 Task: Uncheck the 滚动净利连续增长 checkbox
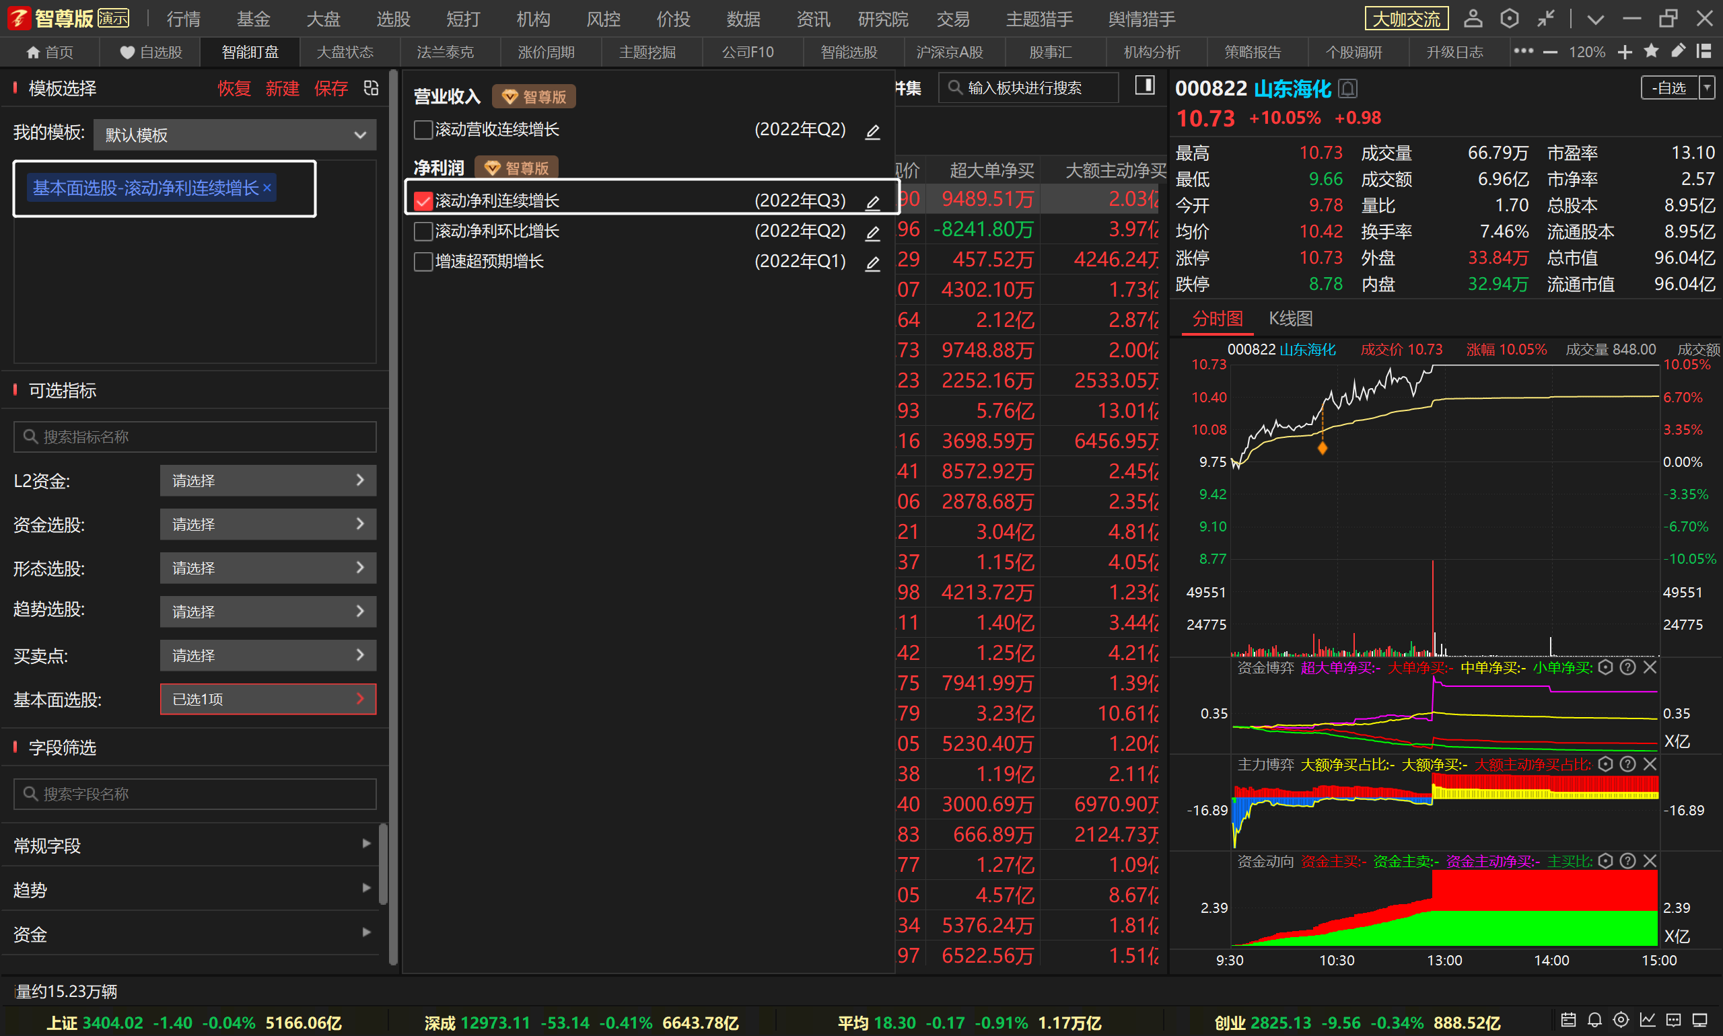pyautogui.click(x=423, y=201)
